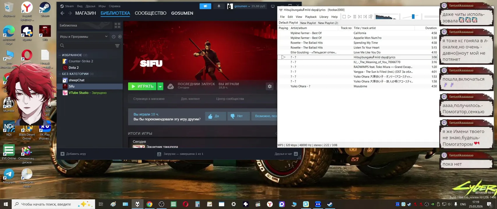Open Загрузки downloads status in Steam

pos(180,154)
